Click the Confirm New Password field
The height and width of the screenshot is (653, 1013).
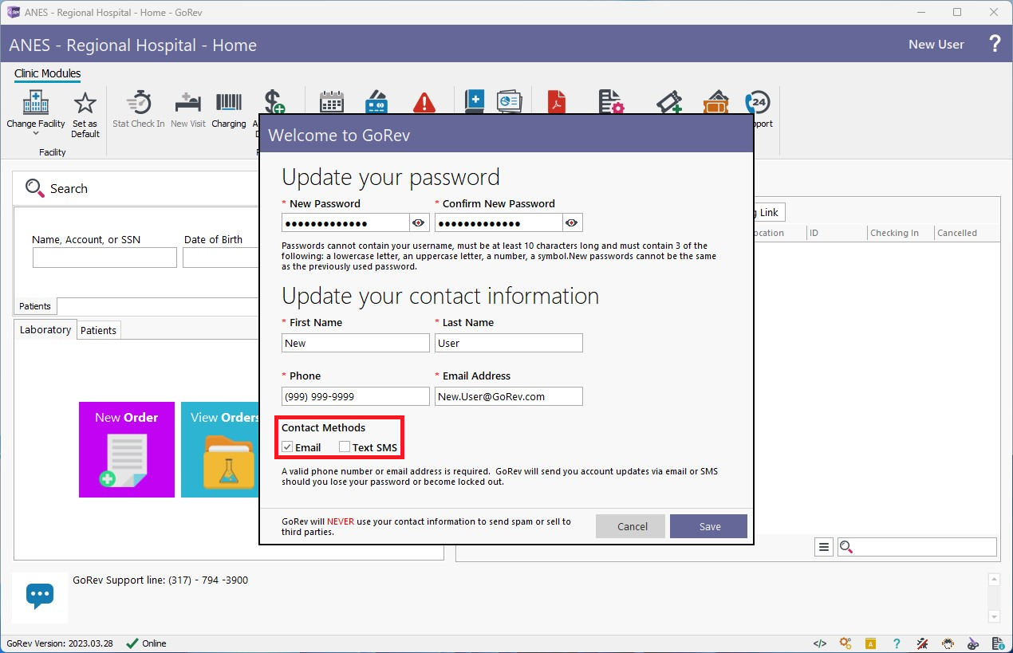(499, 222)
